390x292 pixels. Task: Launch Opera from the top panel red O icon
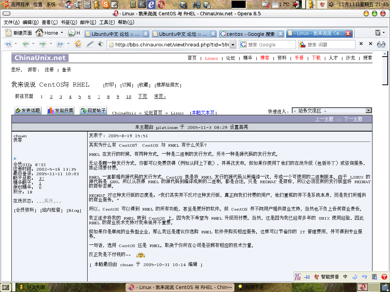pyautogui.click(x=161, y=4)
